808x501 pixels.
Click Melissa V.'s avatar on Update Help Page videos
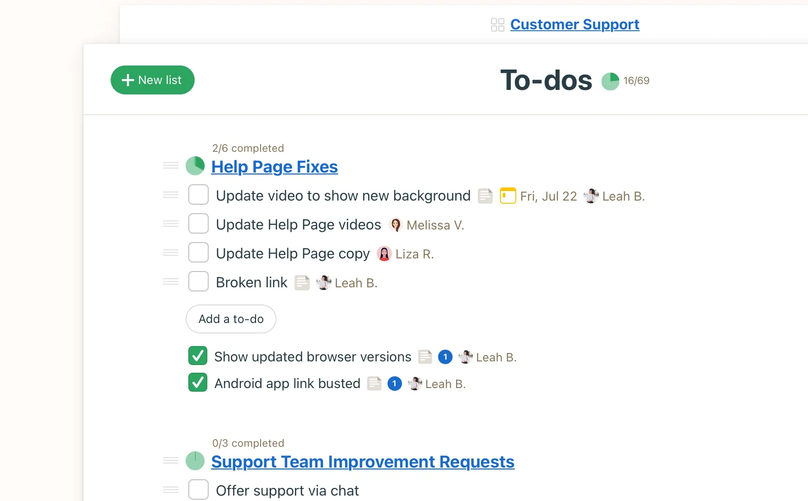[x=396, y=225]
